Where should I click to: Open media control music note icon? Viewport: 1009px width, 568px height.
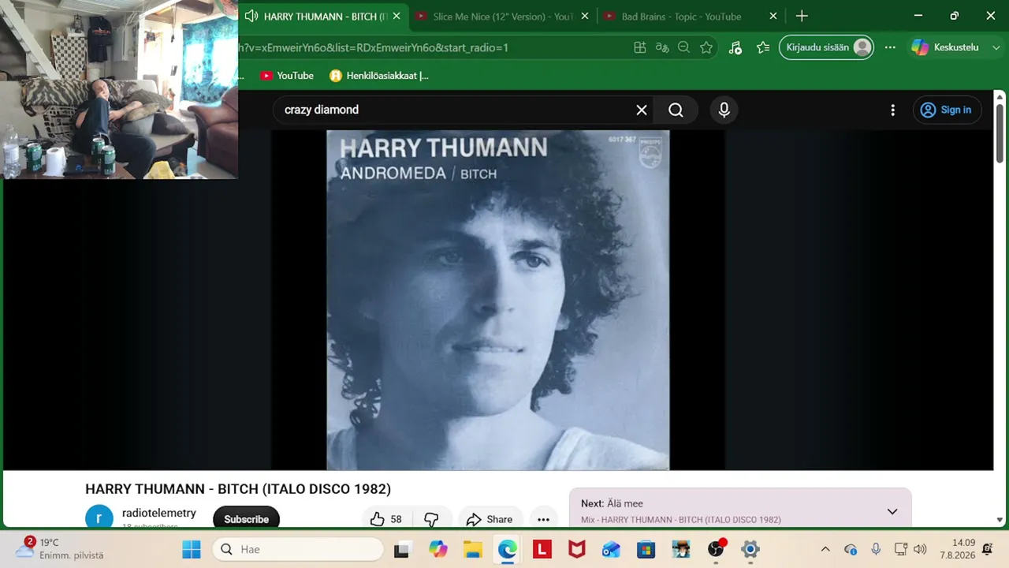pyautogui.click(x=735, y=47)
